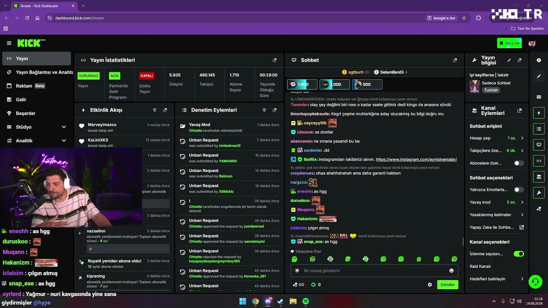Pop out the Etkinlik Akışı panel
The image size is (548, 308).
pyautogui.click(x=165, y=110)
